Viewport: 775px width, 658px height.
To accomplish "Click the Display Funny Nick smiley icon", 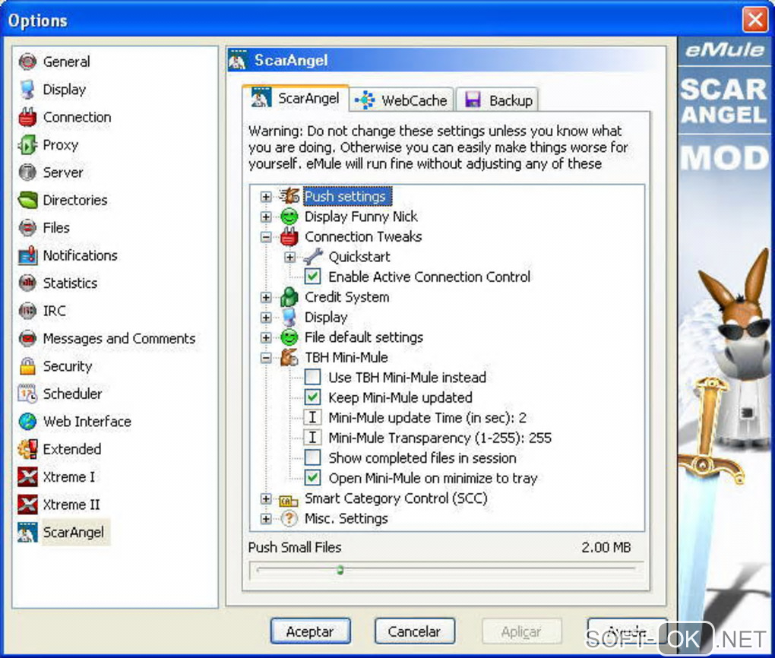I will (289, 217).
